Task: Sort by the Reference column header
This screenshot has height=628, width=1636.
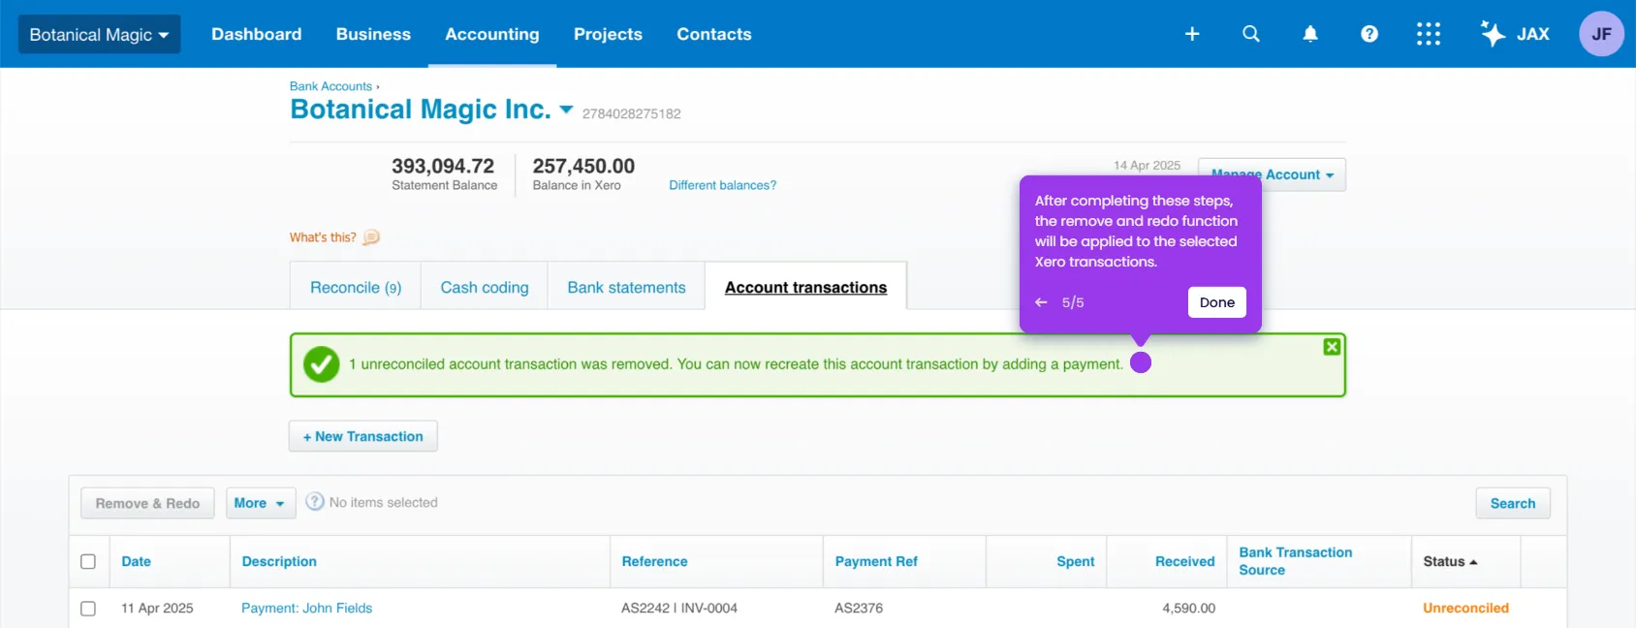Action: (654, 561)
